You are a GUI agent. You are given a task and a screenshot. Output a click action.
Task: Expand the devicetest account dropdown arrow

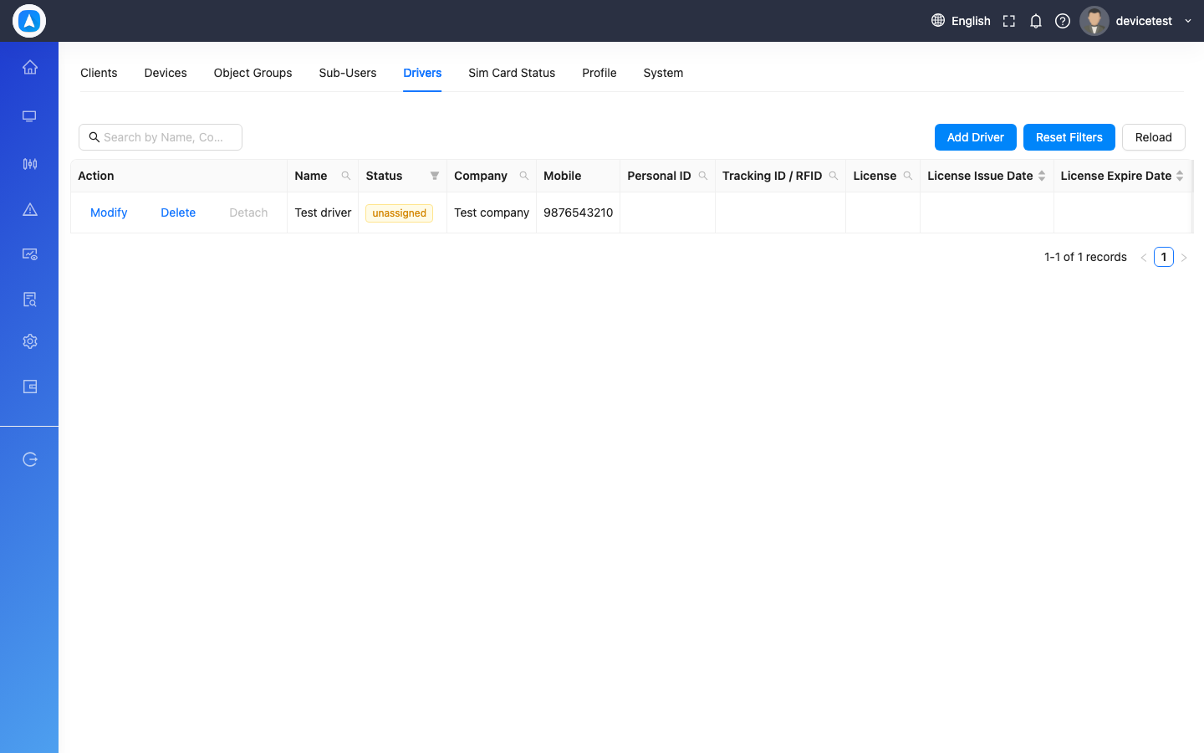tap(1188, 21)
